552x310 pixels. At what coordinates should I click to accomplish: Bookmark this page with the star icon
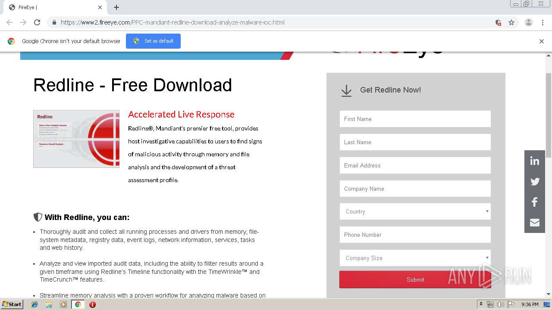[511, 22]
